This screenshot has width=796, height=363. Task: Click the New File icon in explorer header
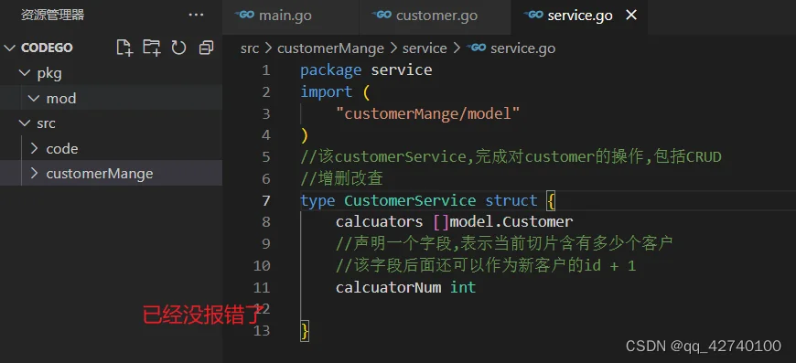click(124, 48)
